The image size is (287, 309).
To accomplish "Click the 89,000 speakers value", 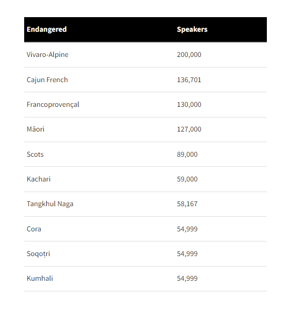I will click(x=187, y=154).
